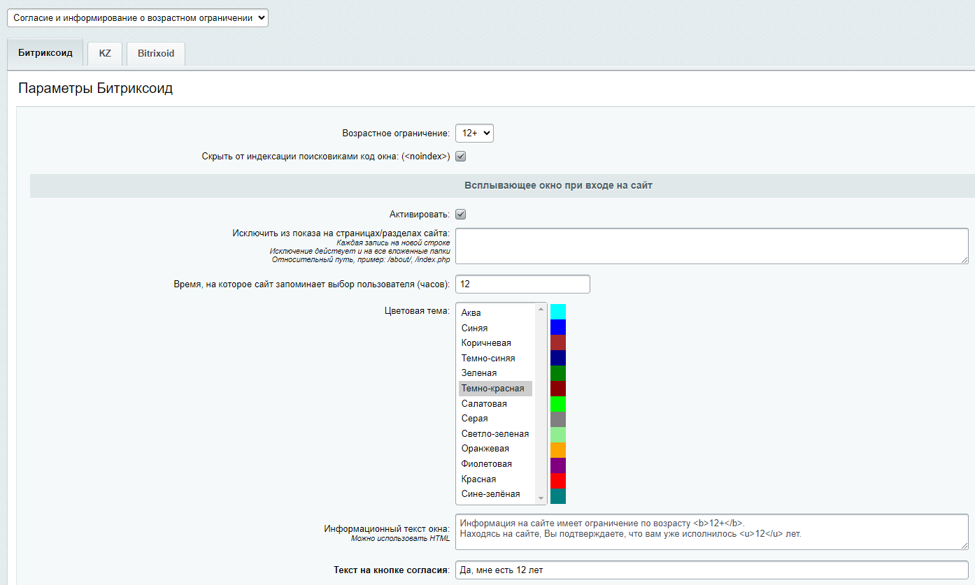This screenshot has width=975, height=585.
Task: Click the hours remember-choice input field
Action: click(522, 284)
